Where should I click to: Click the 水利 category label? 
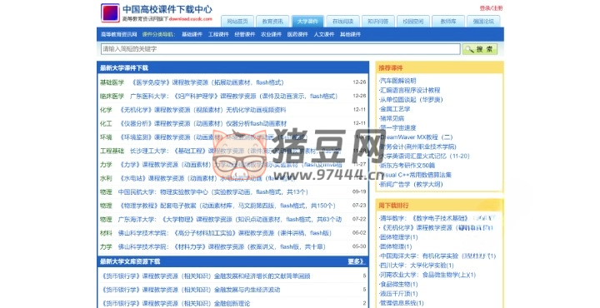106,179
